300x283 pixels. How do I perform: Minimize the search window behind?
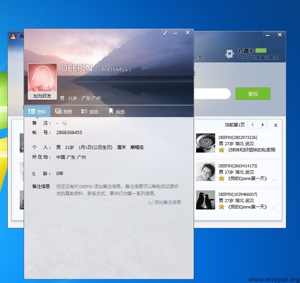(x=267, y=35)
